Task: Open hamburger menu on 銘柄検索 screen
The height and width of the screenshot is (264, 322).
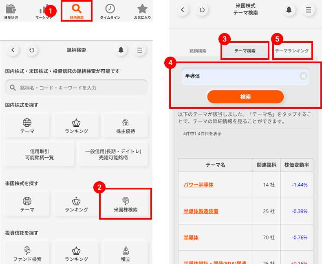Action: 140,50
